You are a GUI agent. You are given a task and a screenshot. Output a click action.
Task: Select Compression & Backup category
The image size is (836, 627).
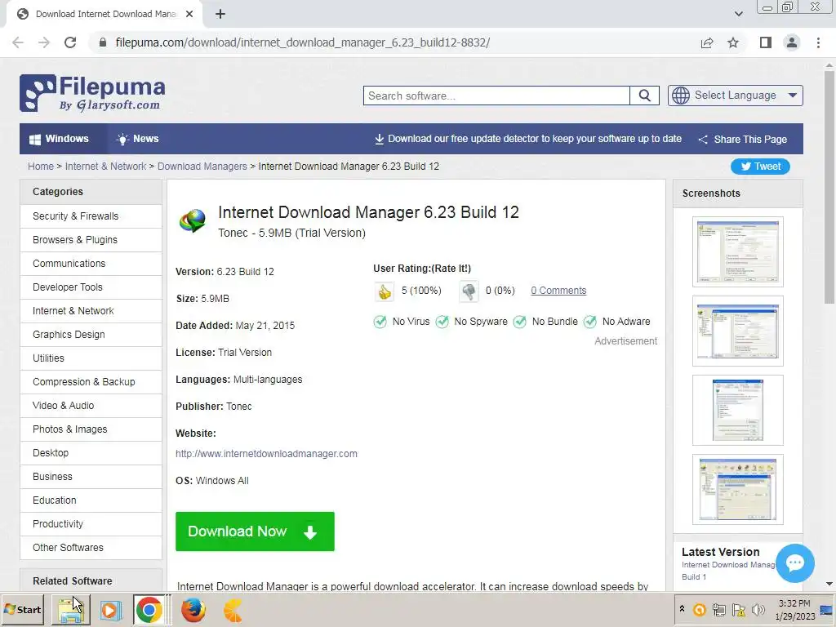91,382
